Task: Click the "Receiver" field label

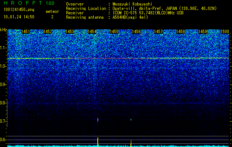Action: click(75, 13)
